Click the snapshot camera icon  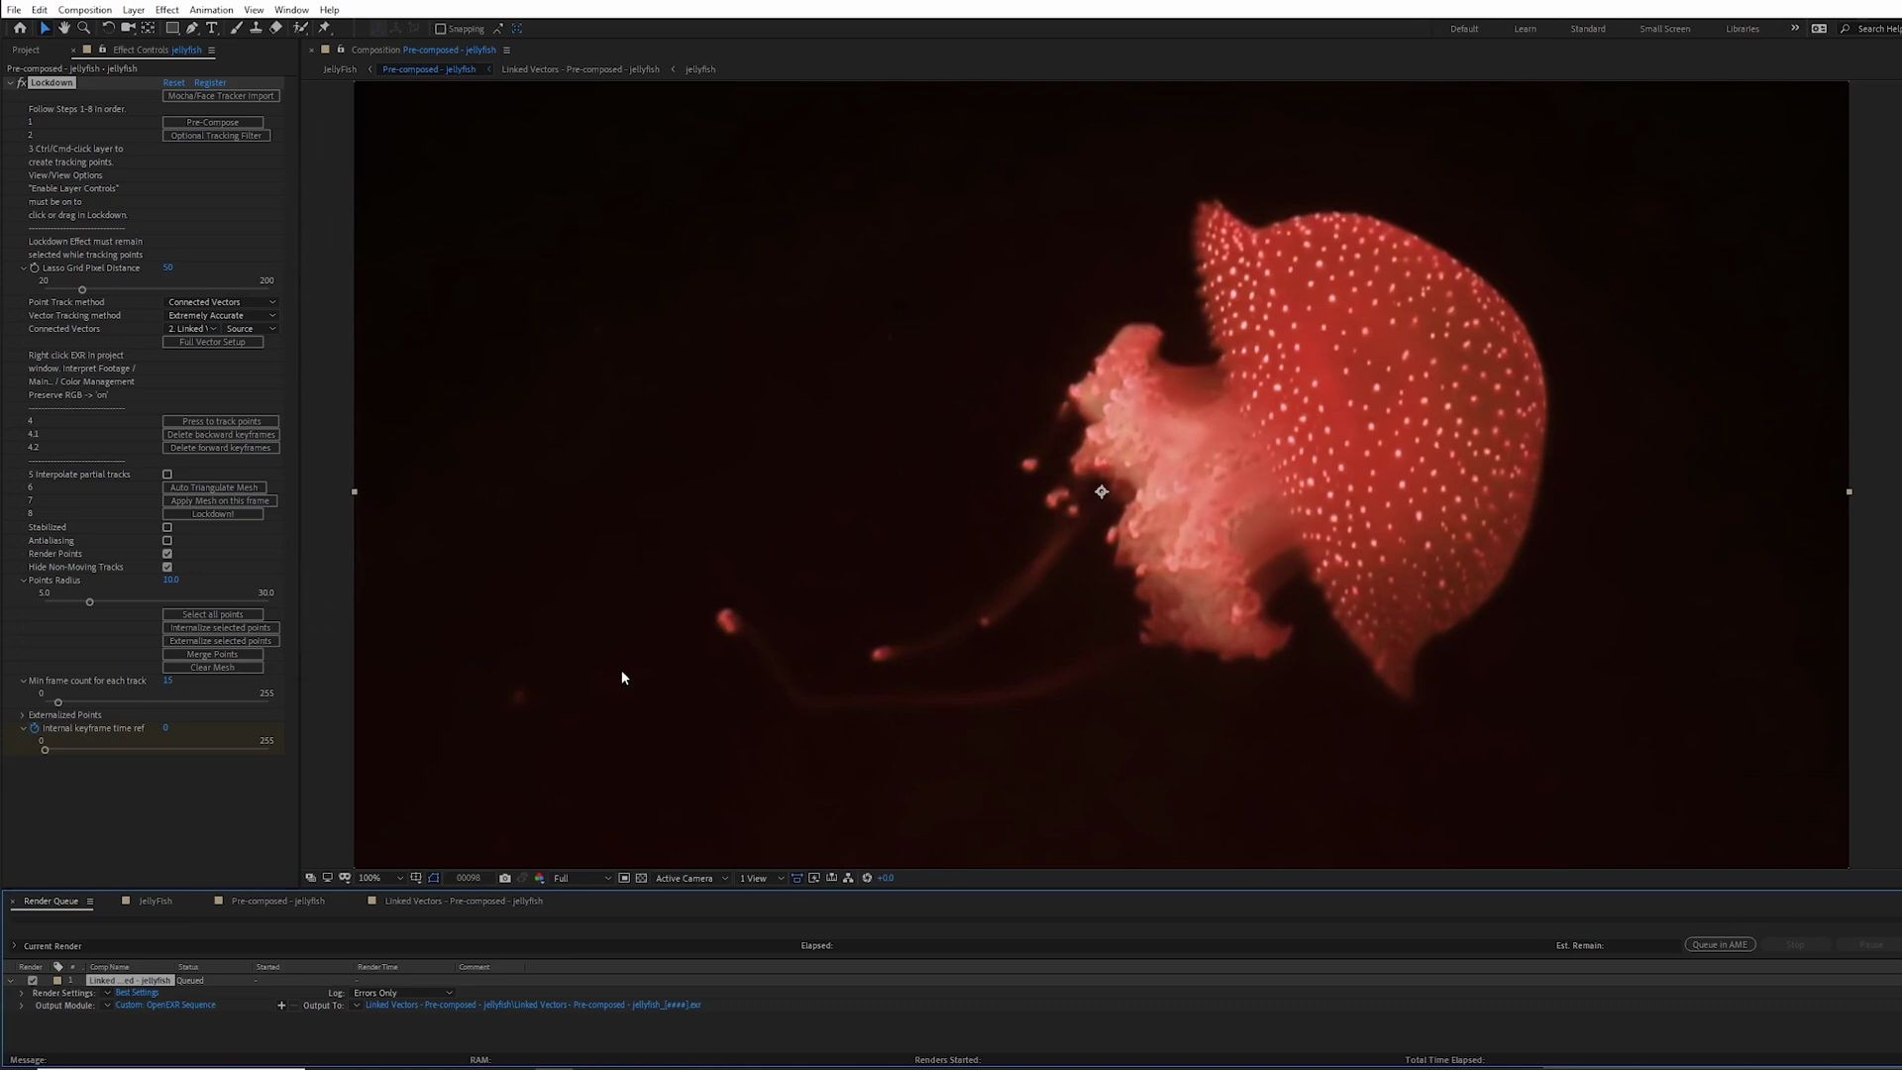coord(505,878)
